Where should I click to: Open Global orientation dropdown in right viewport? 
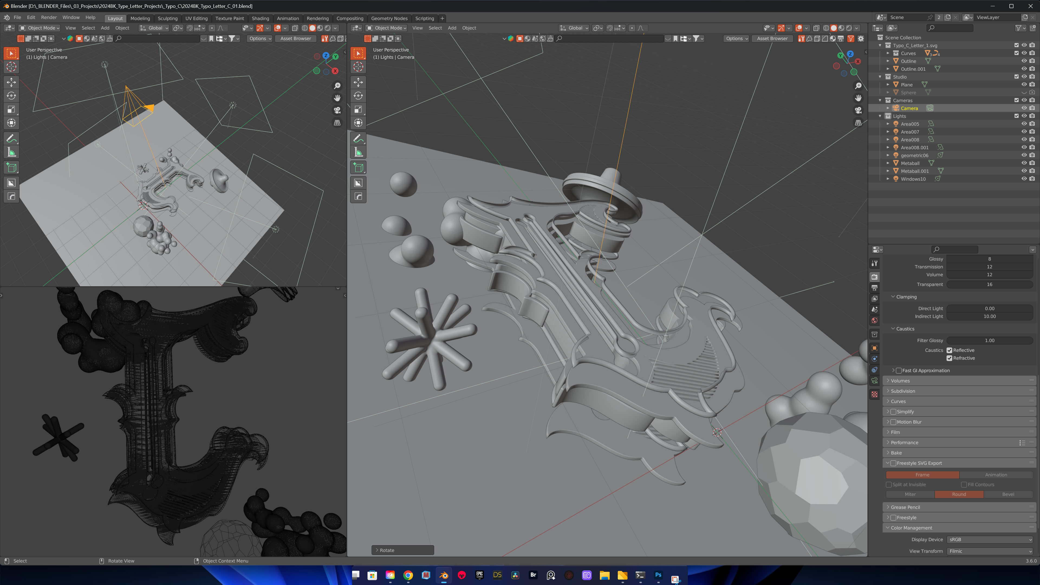[574, 28]
